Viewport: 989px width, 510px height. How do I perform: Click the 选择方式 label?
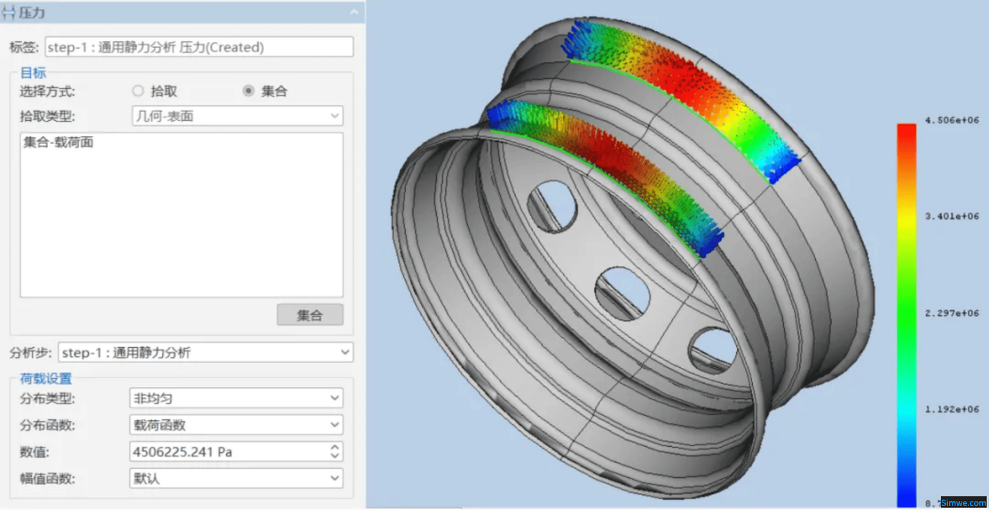click(x=47, y=91)
